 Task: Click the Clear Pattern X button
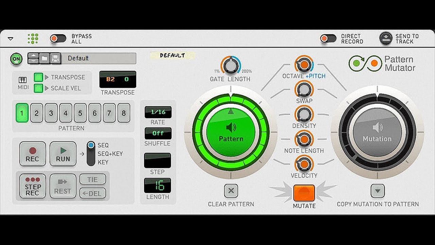coord(231,191)
